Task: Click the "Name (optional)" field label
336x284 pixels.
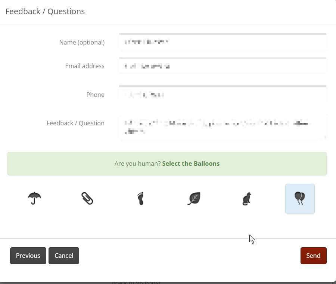Action: click(82, 42)
